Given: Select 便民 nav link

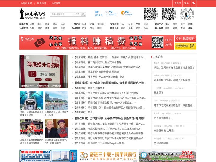Looking at the screenshot, I should [190, 28].
